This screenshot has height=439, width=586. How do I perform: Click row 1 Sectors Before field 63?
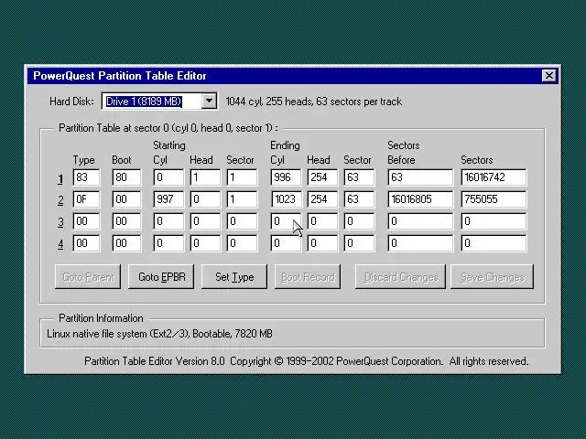pos(420,177)
